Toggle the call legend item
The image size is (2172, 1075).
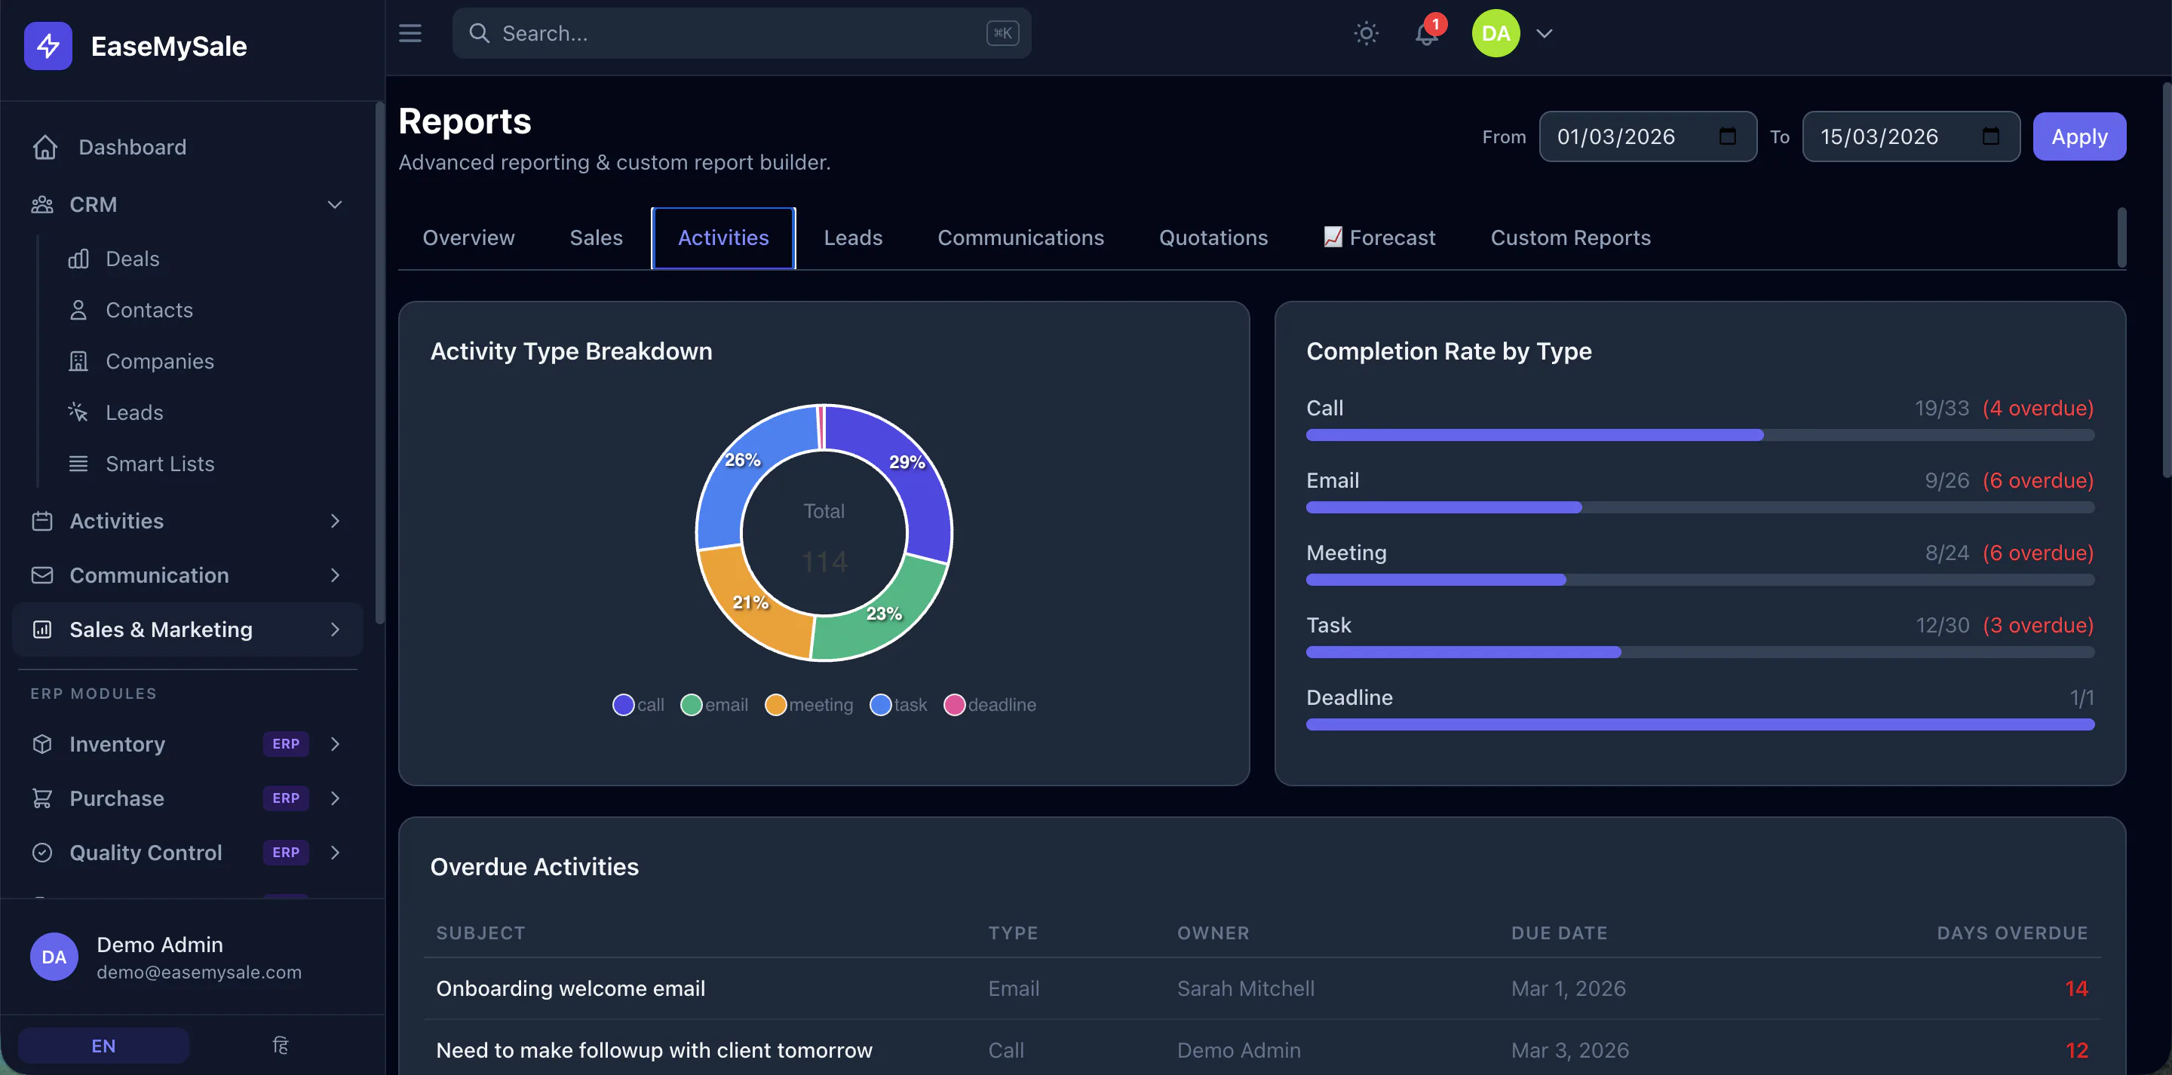638,705
